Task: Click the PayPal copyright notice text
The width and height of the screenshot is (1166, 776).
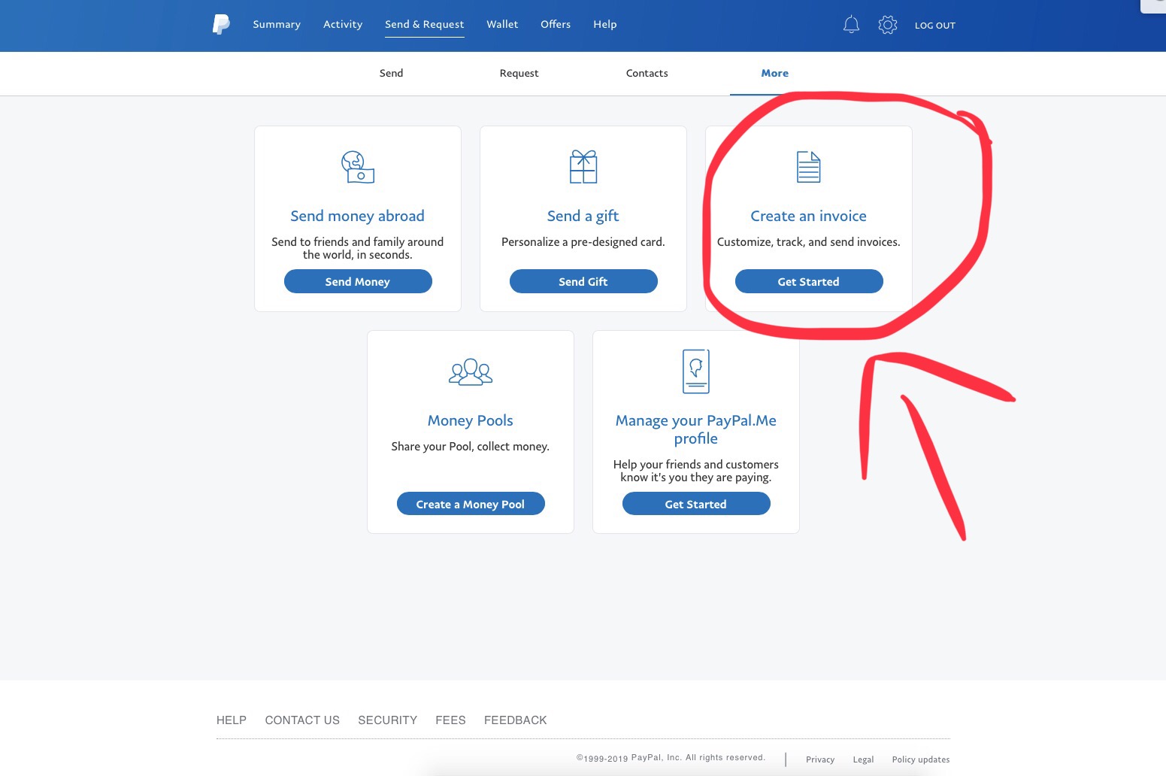Action: (x=671, y=758)
